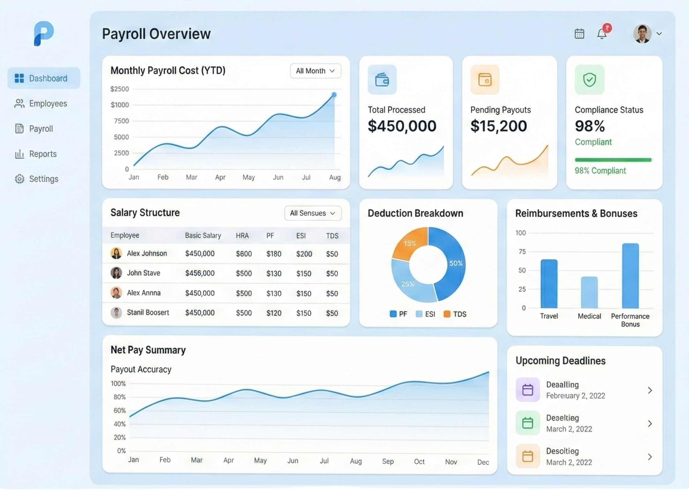689x490 pixels.
Task: Click the Pending Payouts wallet icon
Action: (x=485, y=80)
